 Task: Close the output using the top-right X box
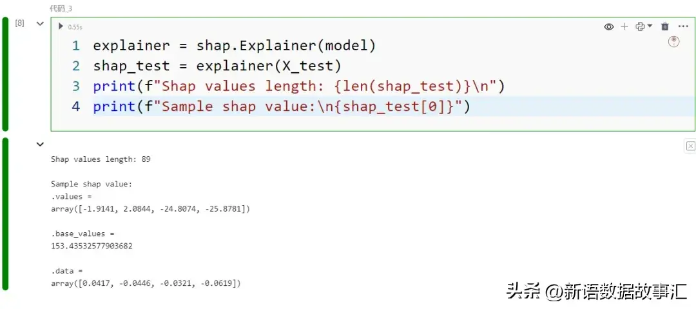click(690, 146)
